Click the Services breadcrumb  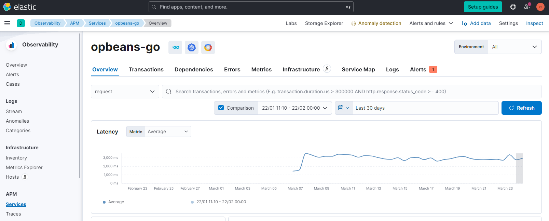click(x=97, y=23)
